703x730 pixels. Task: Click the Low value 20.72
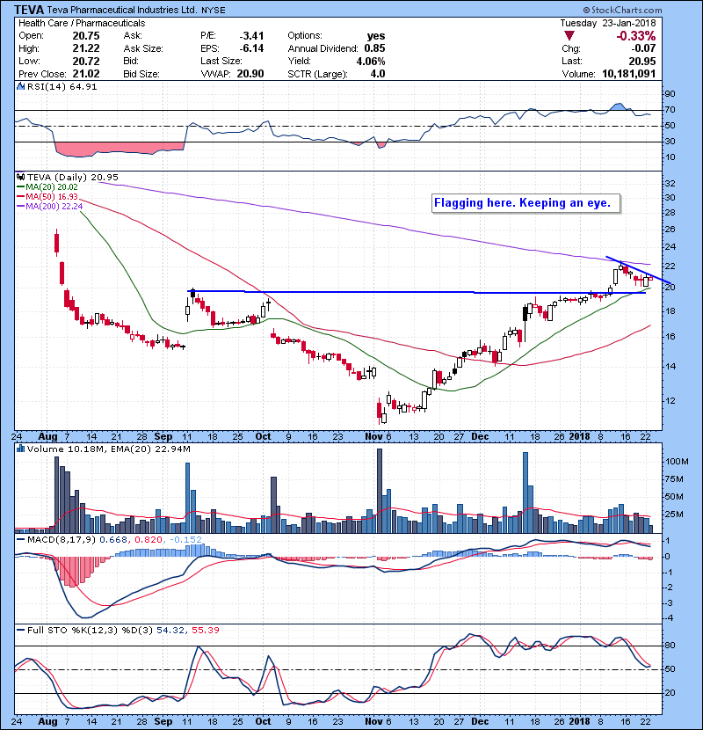click(85, 61)
